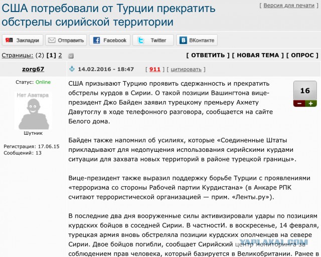
Task: Click the ЯП logo icon
Action: coord(9,40)
